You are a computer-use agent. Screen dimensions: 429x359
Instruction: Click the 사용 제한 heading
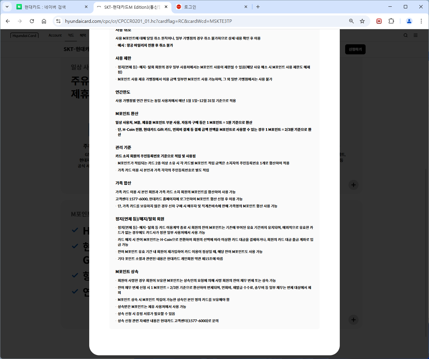click(x=123, y=58)
